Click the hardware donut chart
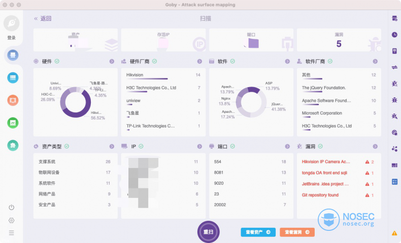 76,102
